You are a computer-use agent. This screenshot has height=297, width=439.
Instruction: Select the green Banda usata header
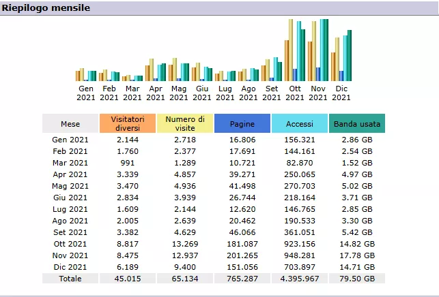point(357,123)
